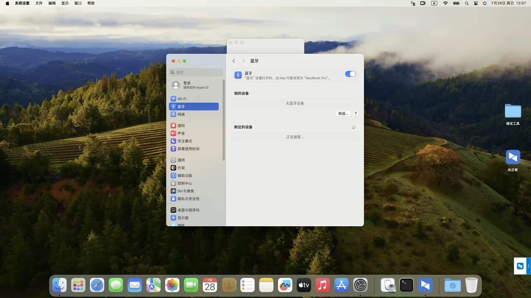The image size is (531, 298).
Task: Open the 显示 menu in menu bar
Action: [65, 3]
